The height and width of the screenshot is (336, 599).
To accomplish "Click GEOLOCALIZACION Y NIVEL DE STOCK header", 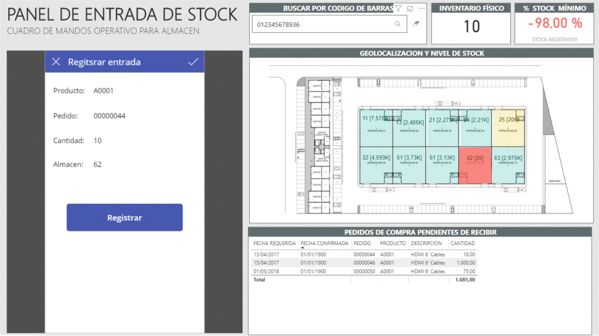I will pos(422,53).
